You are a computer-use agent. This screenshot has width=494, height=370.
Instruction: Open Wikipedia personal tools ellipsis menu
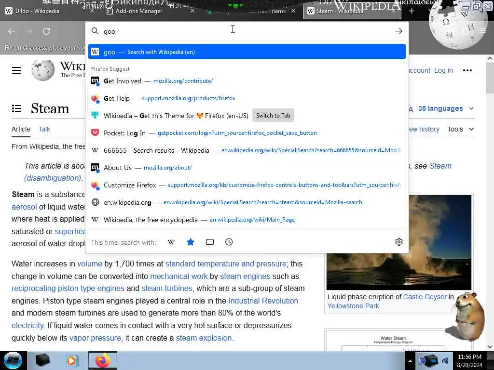coord(467,70)
